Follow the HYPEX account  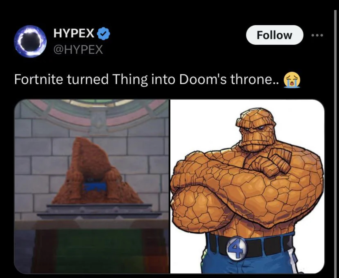pos(275,35)
